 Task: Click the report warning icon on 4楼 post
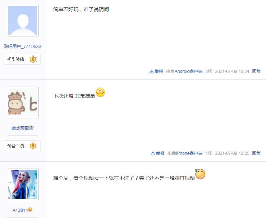click(x=153, y=153)
